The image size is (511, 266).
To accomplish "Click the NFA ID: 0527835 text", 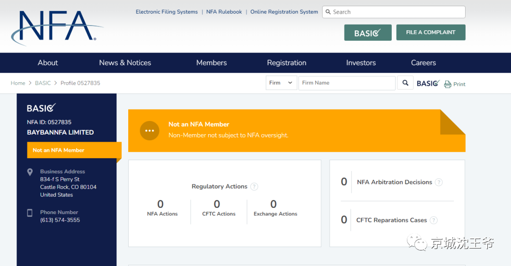I will tap(49, 122).
